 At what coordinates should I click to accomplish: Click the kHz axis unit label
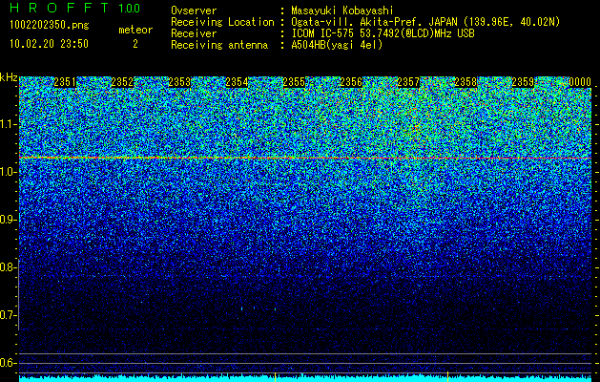pyautogui.click(x=9, y=77)
